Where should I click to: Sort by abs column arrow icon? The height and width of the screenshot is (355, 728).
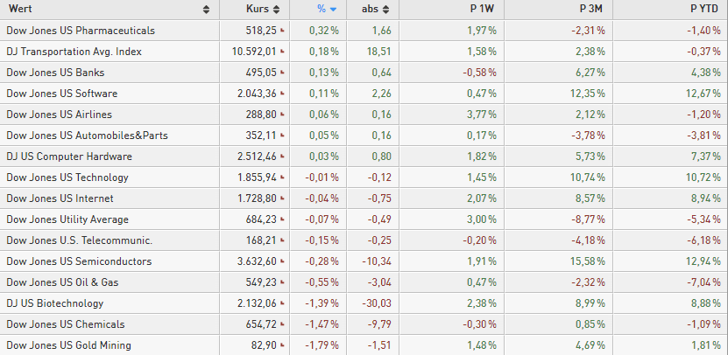tap(386, 10)
